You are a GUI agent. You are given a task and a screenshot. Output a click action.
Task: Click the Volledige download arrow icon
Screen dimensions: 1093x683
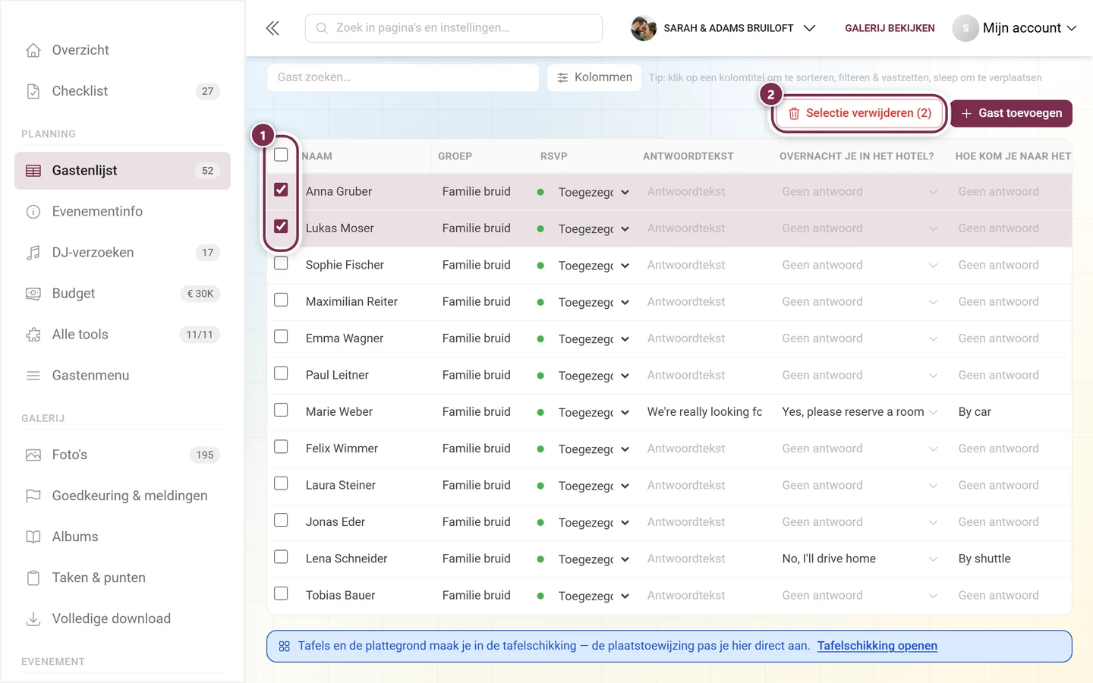pyautogui.click(x=33, y=619)
